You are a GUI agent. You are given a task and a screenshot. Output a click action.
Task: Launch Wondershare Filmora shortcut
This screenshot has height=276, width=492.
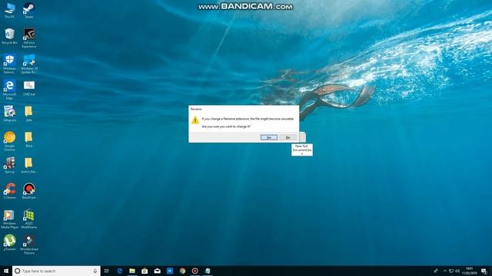tap(29, 245)
